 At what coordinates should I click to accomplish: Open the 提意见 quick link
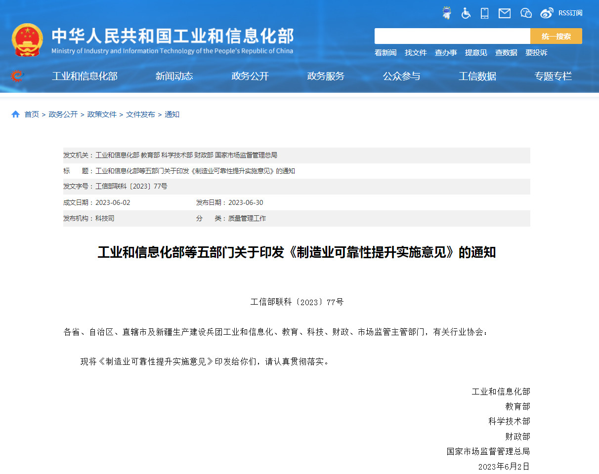point(476,53)
